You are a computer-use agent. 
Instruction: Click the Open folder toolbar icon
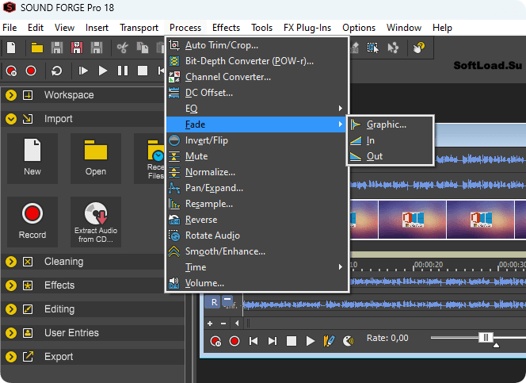tap(37, 48)
